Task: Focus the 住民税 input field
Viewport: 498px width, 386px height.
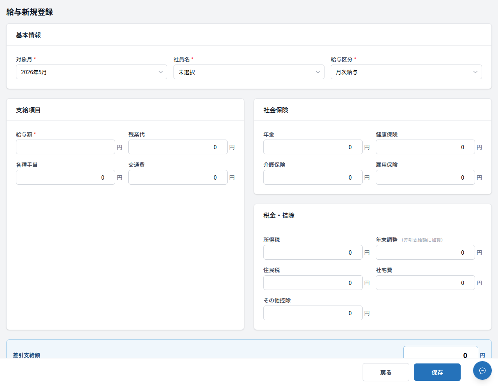Action: tap(313, 283)
